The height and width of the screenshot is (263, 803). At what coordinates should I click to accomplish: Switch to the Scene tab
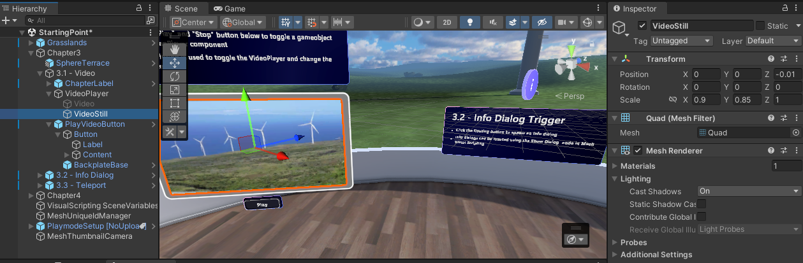(182, 8)
